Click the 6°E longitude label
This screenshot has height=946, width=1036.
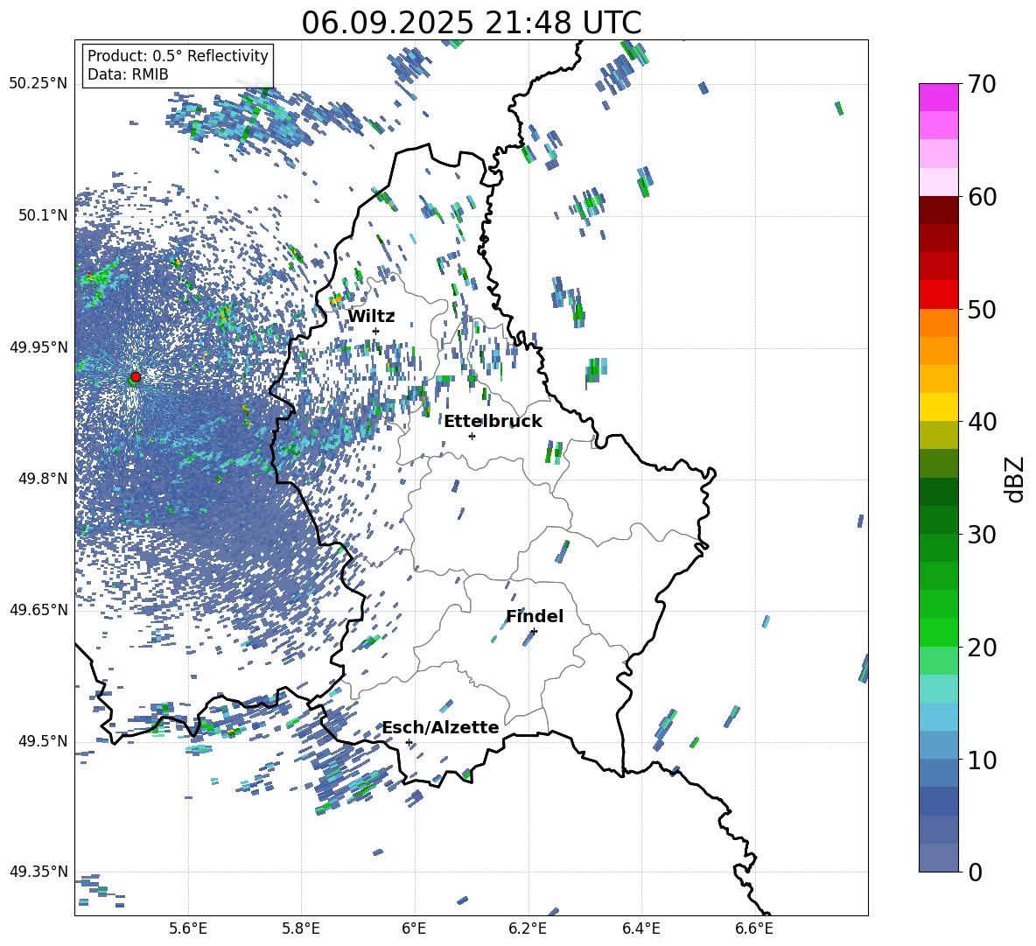click(x=414, y=928)
